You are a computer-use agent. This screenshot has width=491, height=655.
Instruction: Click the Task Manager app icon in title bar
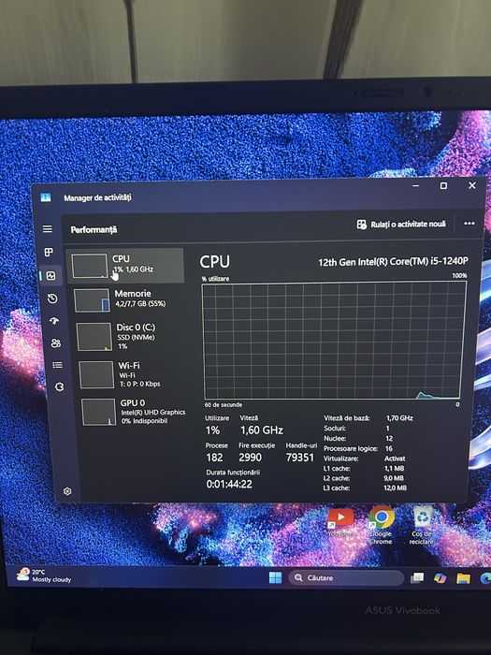click(x=46, y=197)
